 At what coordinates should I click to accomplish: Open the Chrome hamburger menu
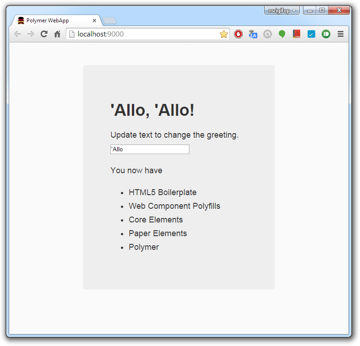point(340,34)
